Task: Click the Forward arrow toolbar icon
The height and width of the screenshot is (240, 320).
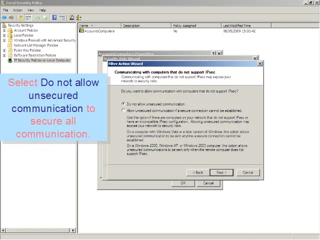Action: [x=11, y=17]
